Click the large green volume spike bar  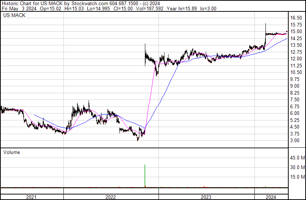click(x=145, y=176)
